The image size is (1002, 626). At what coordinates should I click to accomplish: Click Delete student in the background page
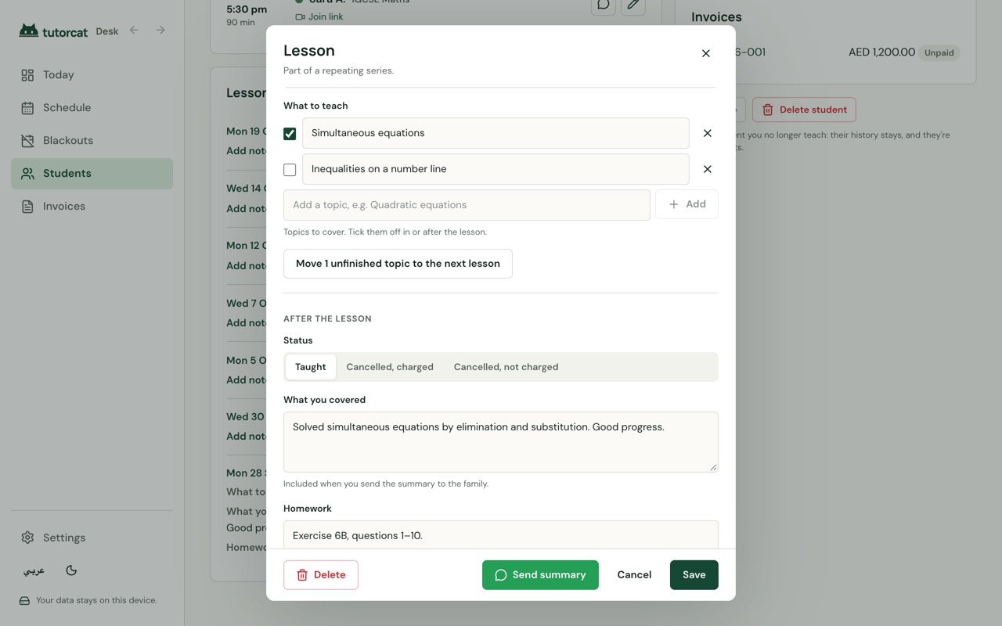[x=804, y=110]
